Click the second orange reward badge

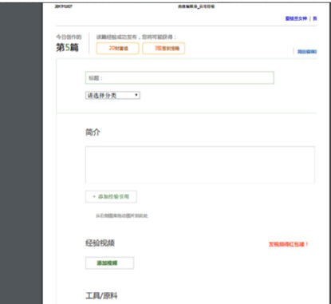pos(164,49)
